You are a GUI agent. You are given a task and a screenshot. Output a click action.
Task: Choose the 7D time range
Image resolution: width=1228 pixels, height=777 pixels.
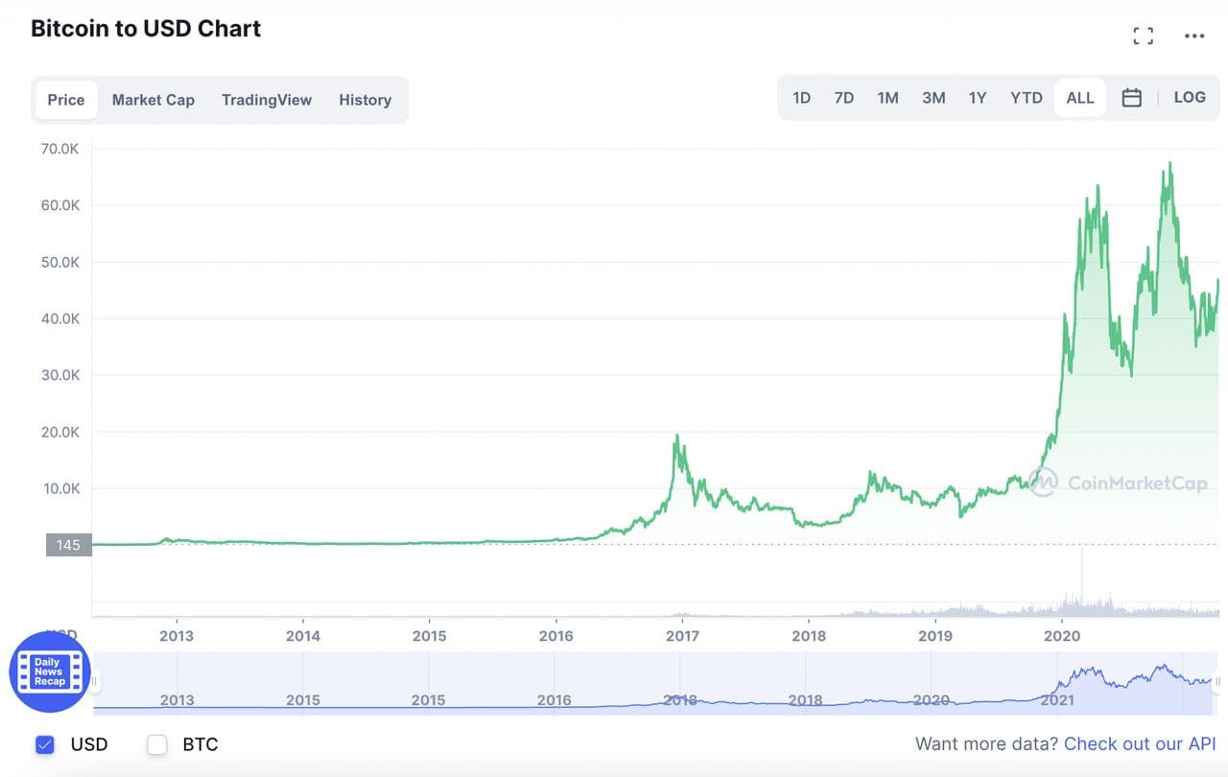coord(843,98)
